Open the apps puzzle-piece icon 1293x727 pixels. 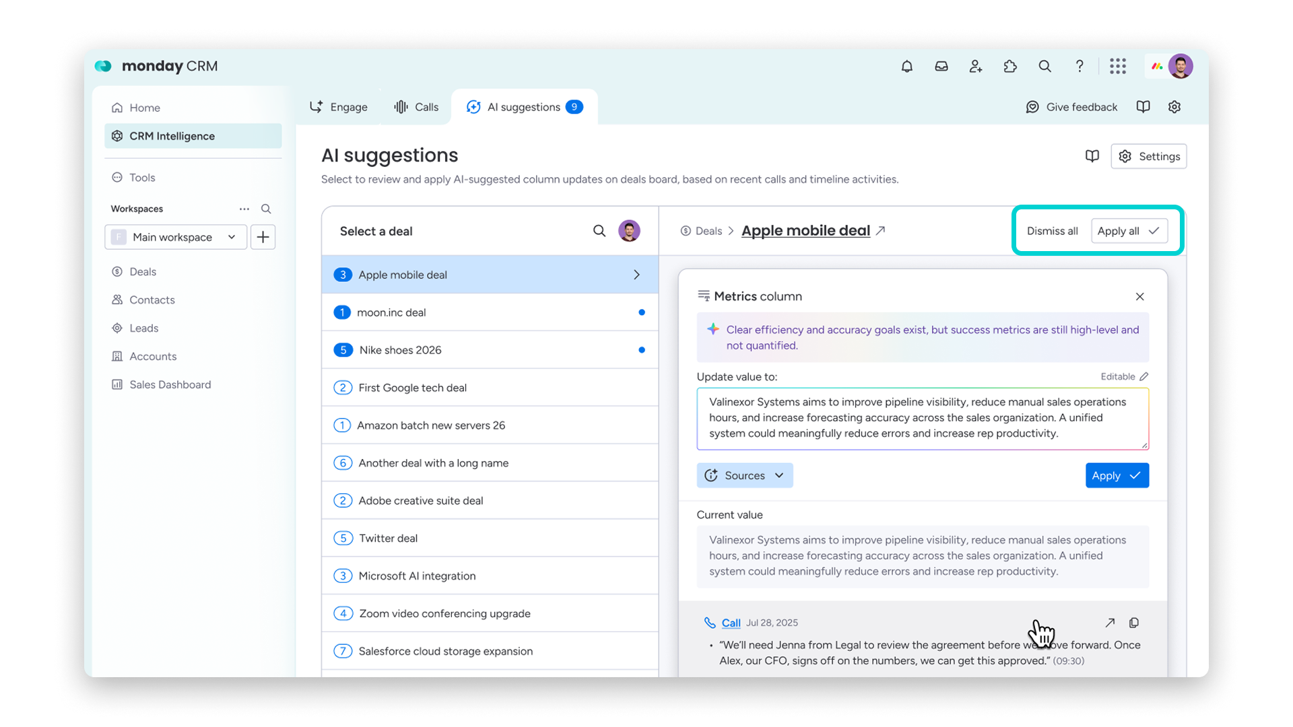pos(1010,66)
